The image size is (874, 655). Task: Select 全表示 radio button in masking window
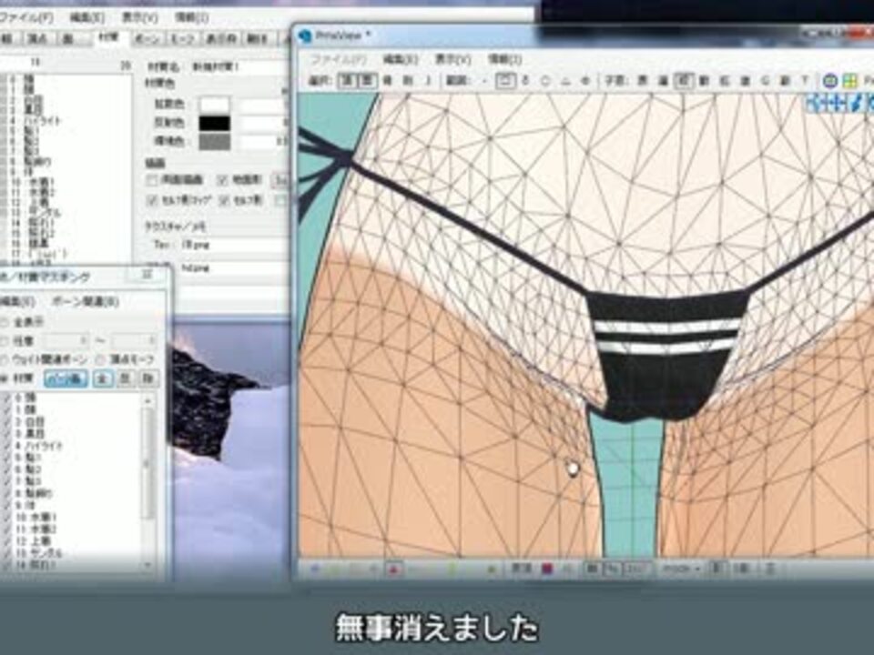coord(5,322)
